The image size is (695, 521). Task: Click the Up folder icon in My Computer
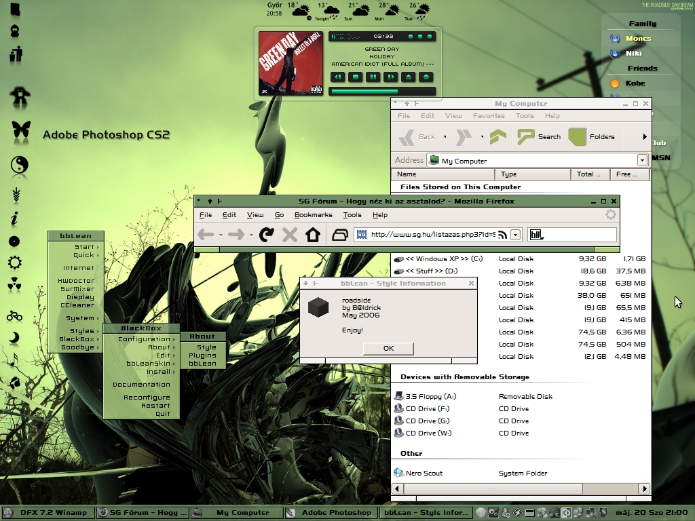point(498,136)
